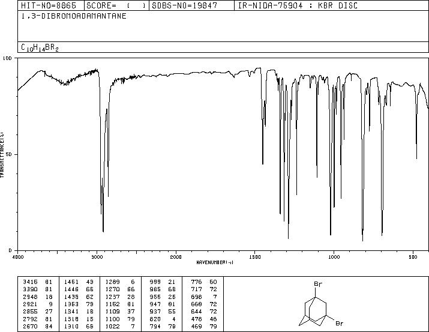Click transmittance value 84 beside 2670
The width and height of the screenshot is (429, 332).
tap(49, 326)
